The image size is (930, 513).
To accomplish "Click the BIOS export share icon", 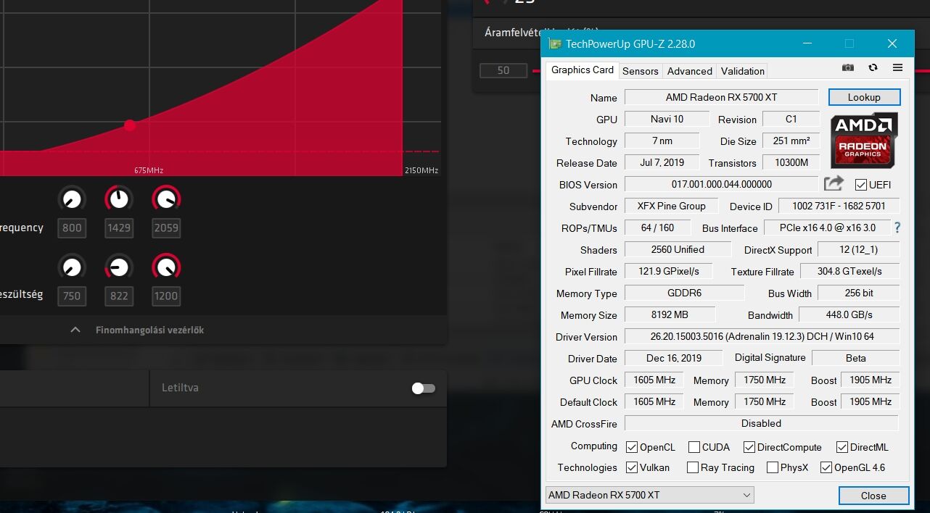I will (x=834, y=183).
